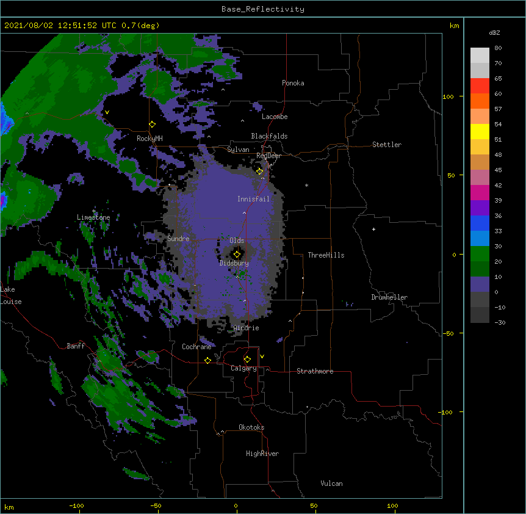526x514 pixels.
Task: Click the Strathmore city label
Action: click(315, 371)
